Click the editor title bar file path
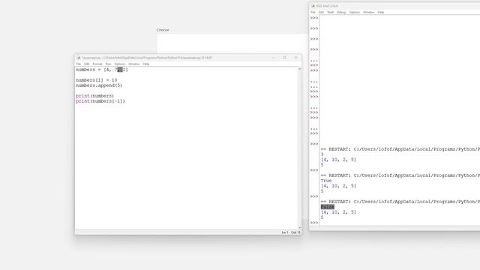 (x=147, y=58)
